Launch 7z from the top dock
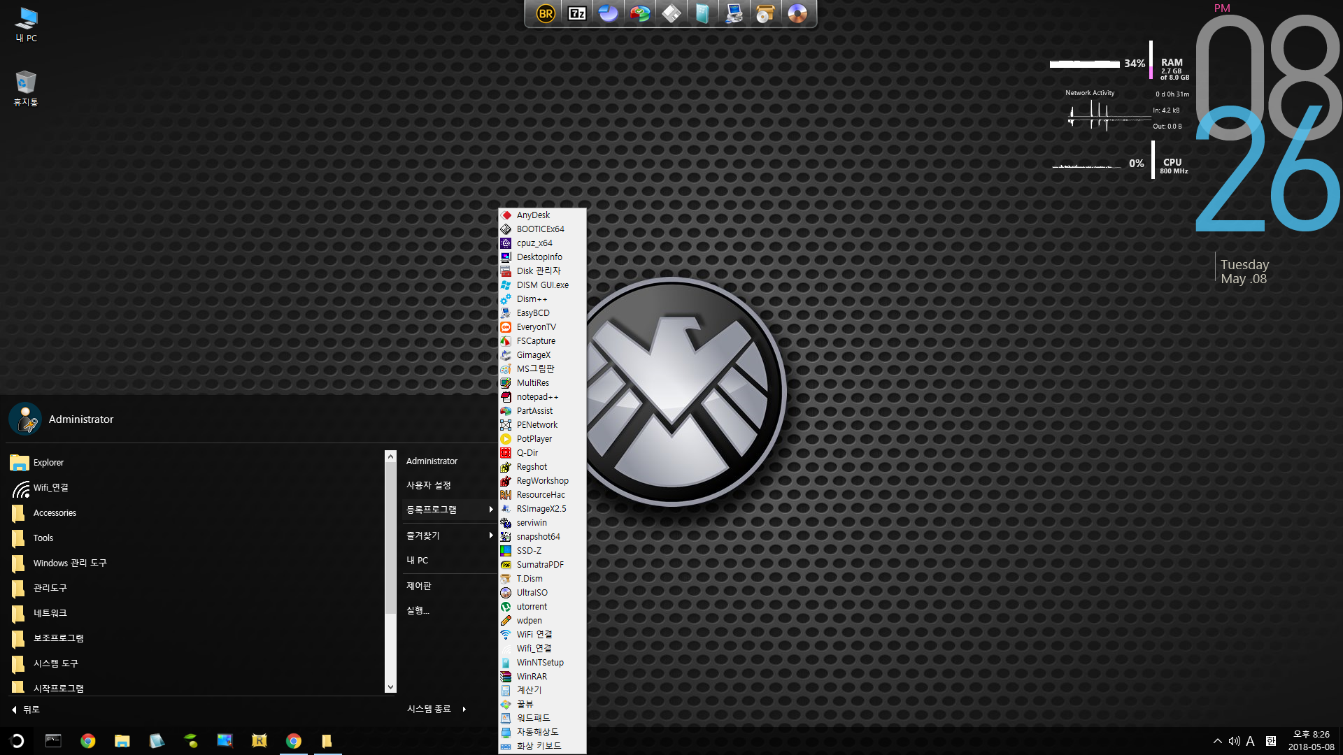 click(x=577, y=13)
